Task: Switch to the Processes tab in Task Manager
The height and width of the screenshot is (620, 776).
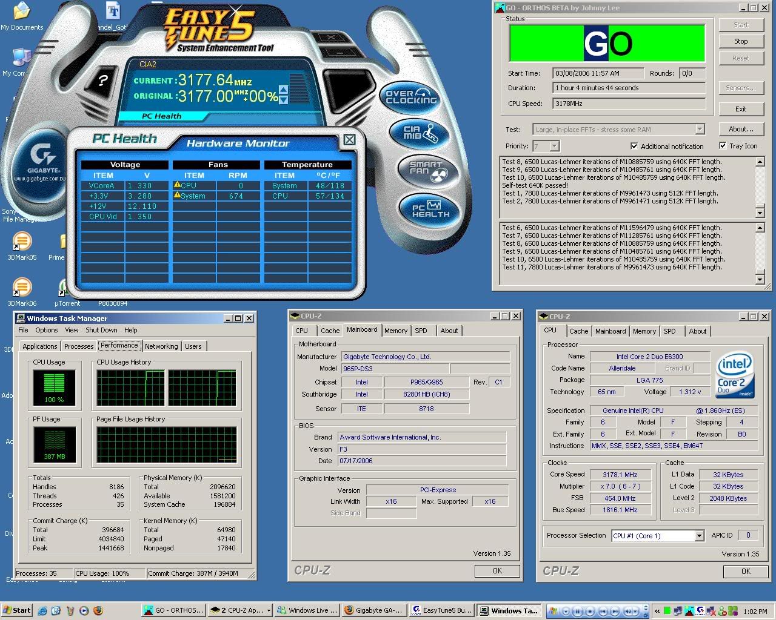Action: pos(79,346)
